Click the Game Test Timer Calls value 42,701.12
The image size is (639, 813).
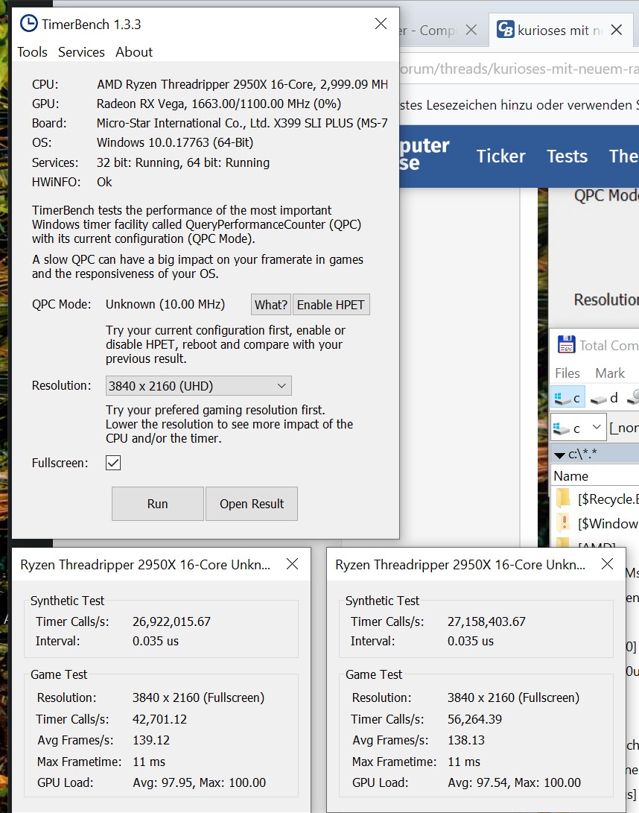(x=159, y=719)
